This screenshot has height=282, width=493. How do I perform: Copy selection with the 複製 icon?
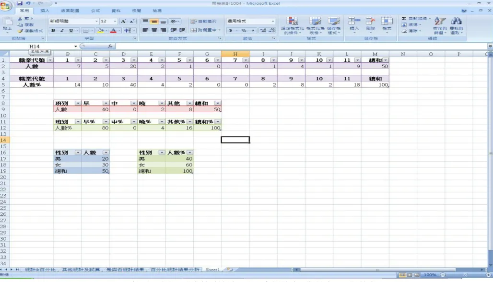[25, 25]
